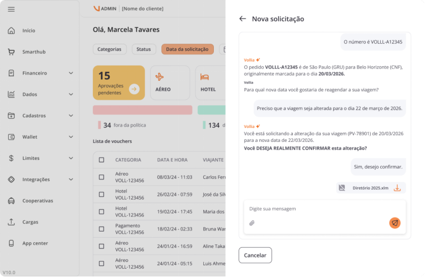Check the box for 08/03/24 Aéreo row

coord(101,177)
